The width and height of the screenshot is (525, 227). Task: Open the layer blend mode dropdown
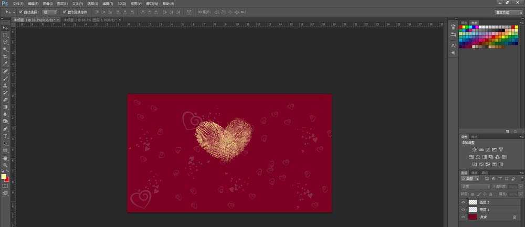(474, 186)
